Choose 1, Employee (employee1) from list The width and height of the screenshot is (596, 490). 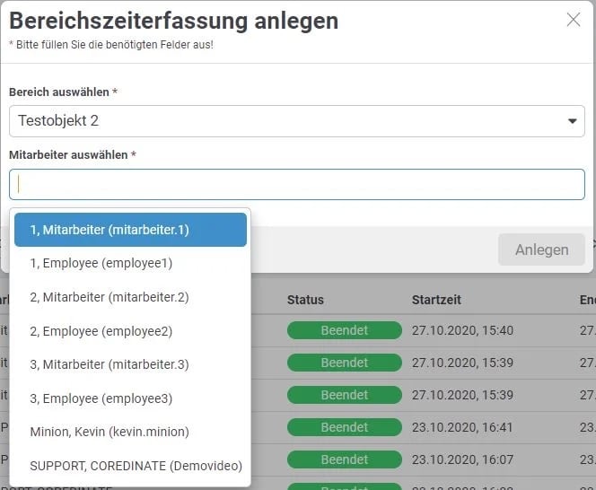click(x=130, y=263)
